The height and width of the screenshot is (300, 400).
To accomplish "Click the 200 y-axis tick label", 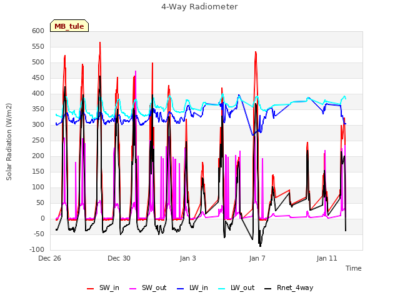I will tap(38, 156).
